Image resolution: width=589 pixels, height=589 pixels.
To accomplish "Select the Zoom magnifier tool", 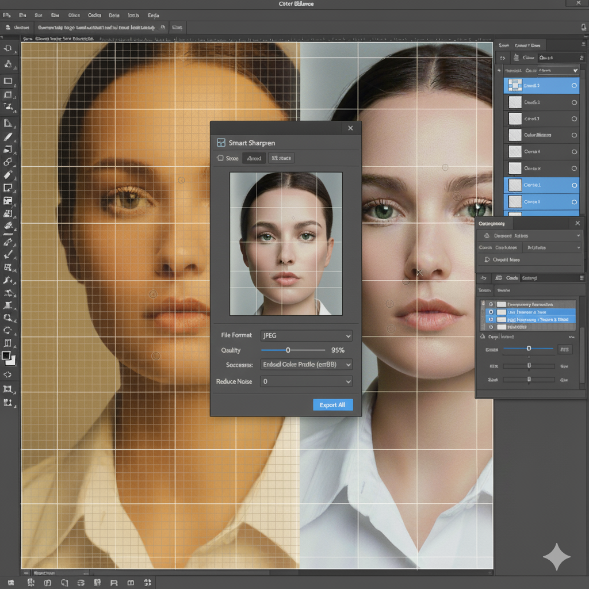I will [8, 317].
